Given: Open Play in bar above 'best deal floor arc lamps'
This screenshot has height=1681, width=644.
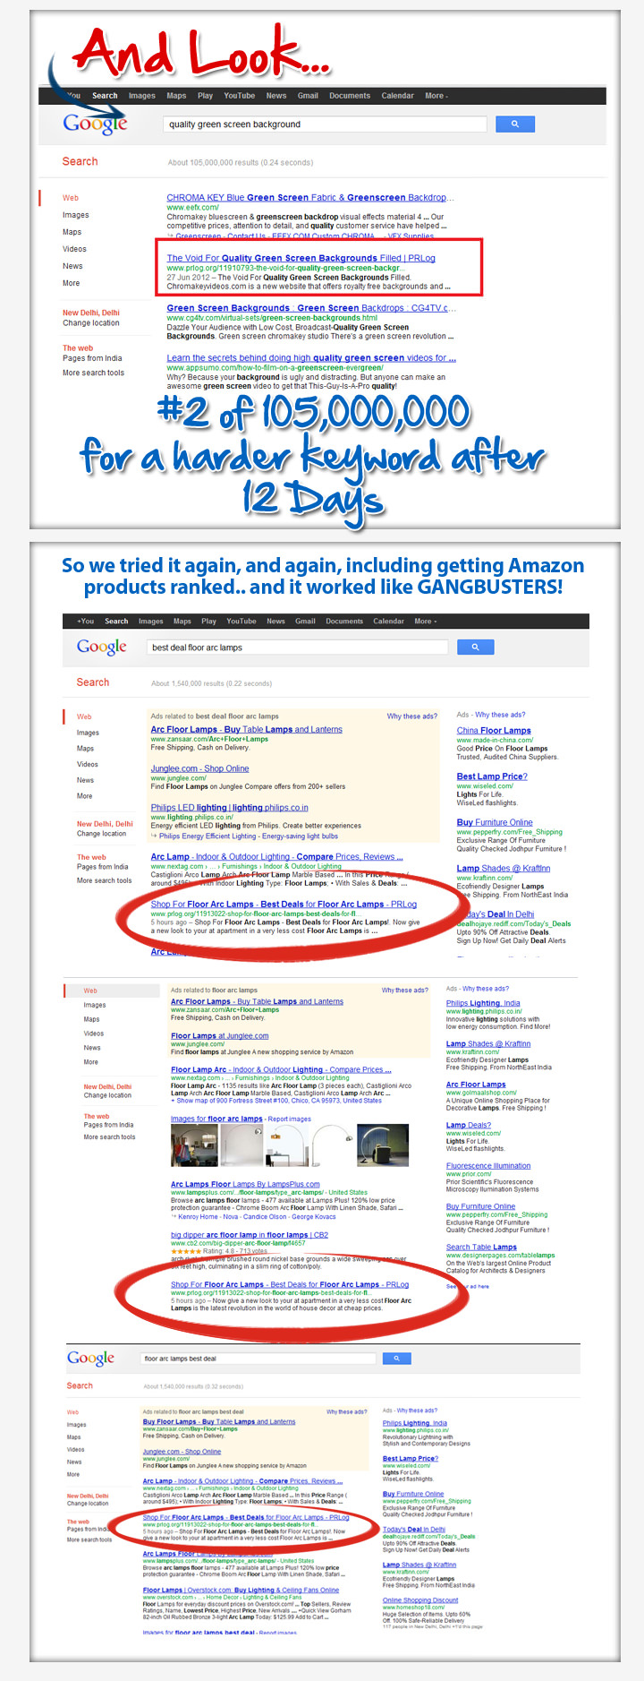Looking at the screenshot, I should click(x=208, y=621).
